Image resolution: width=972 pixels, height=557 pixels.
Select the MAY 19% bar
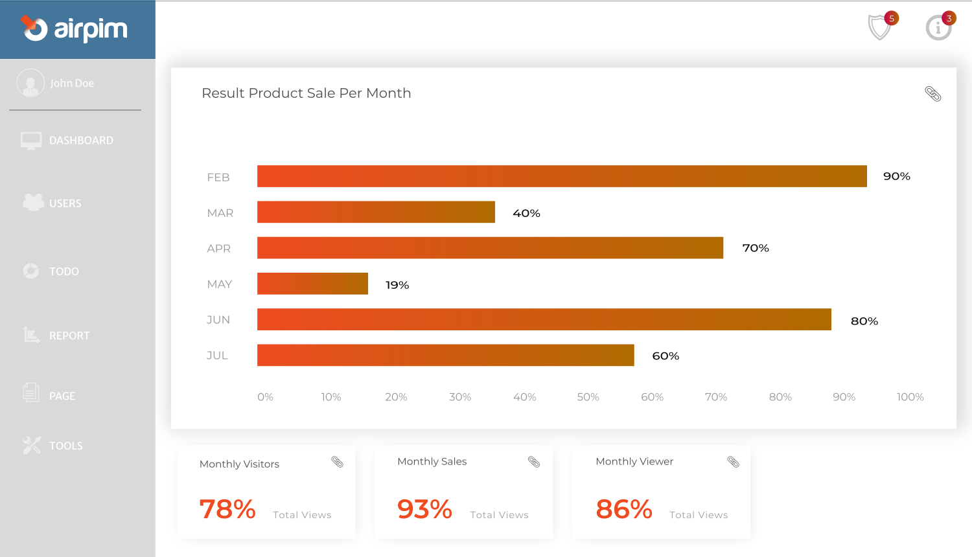click(312, 284)
